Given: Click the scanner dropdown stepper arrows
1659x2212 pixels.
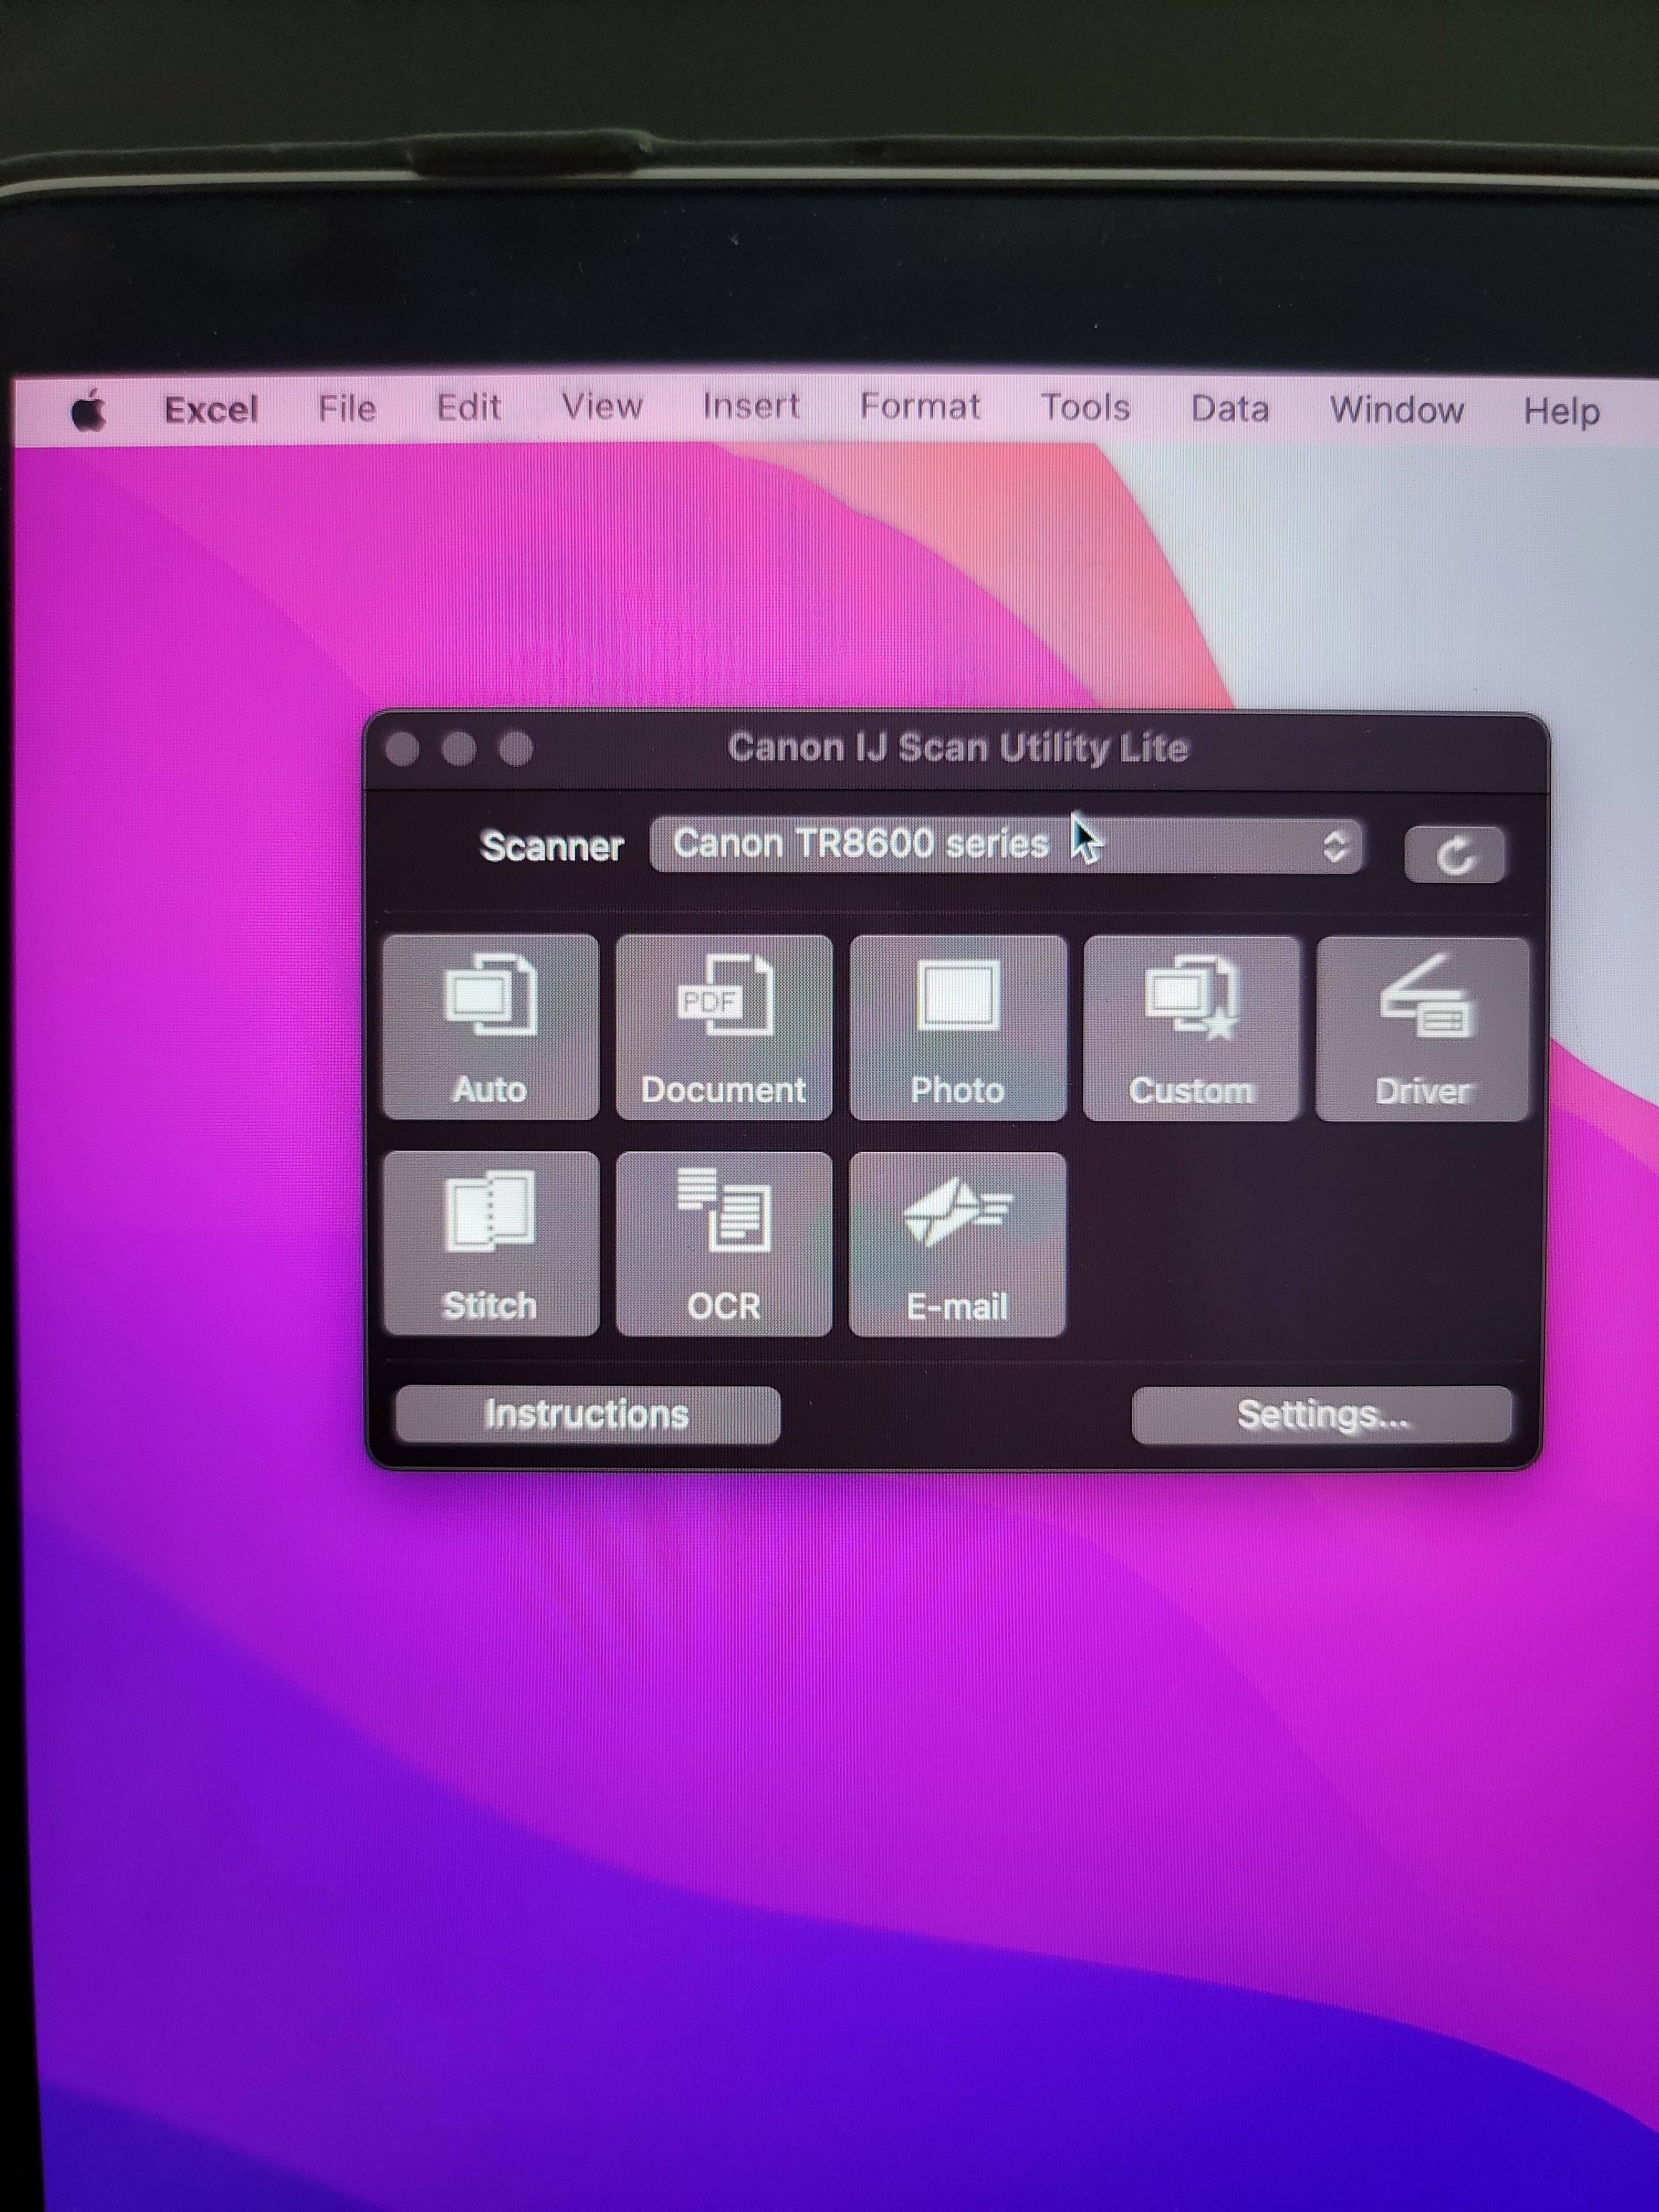Looking at the screenshot, I should 1335,847.
